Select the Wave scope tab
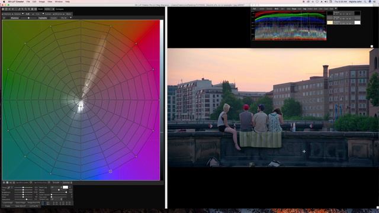The image size is (379, 213). (x=294, y=9)
